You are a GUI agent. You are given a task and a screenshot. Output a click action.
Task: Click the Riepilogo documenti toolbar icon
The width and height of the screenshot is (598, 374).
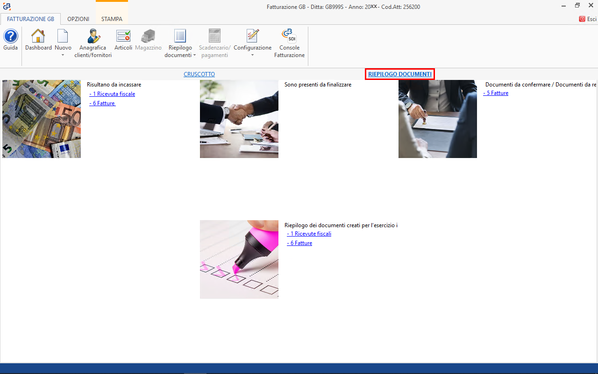click(180, 36)
